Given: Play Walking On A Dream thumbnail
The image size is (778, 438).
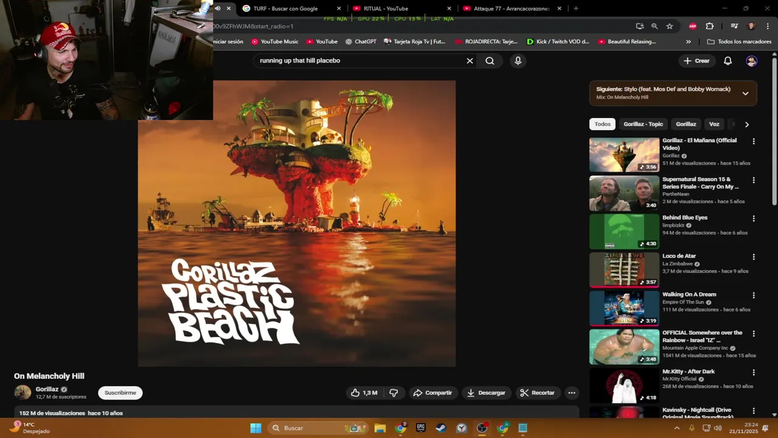Looking at the screenshot, I should tap(624, 308).
